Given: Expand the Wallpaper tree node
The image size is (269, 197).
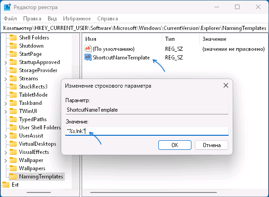Looking at the screenshot, I should pos(5,161).
